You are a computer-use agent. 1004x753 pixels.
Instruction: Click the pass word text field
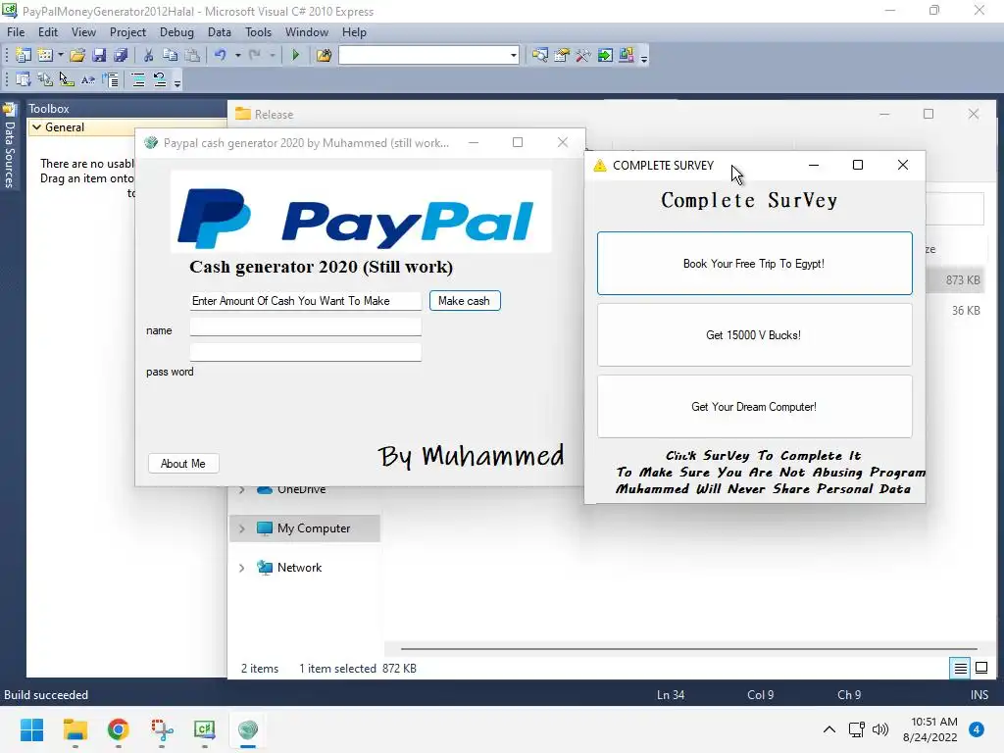coord(306,352)
